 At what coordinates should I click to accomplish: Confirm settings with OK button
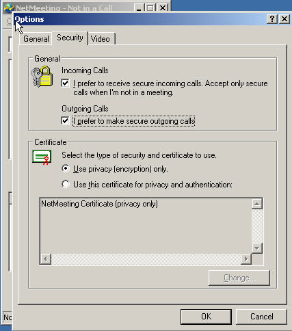[206, 317]
